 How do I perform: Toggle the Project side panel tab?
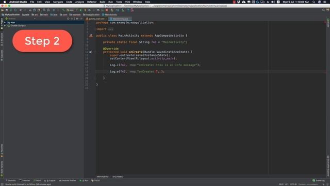coord(2,23)
